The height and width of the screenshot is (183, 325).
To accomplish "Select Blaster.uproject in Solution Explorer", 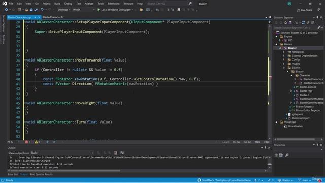I will click(x=300, y=118).
